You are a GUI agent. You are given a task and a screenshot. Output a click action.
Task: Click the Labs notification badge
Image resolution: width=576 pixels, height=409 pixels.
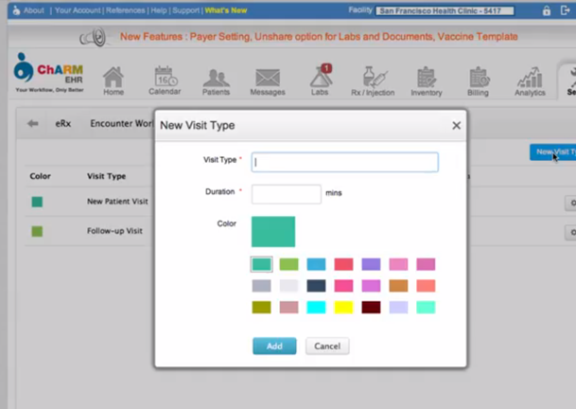pyautogui.click(x=326, y=68)
